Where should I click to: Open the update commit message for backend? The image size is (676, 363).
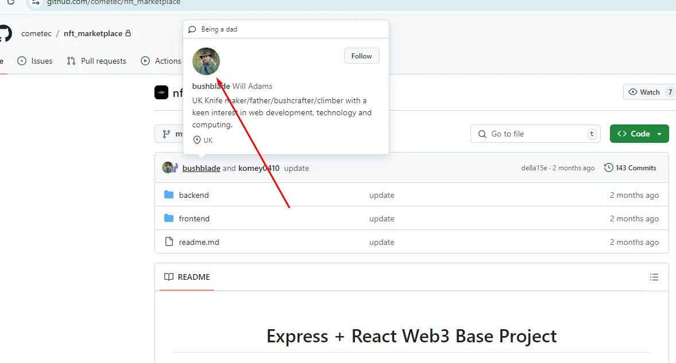(x=381, y=195)
